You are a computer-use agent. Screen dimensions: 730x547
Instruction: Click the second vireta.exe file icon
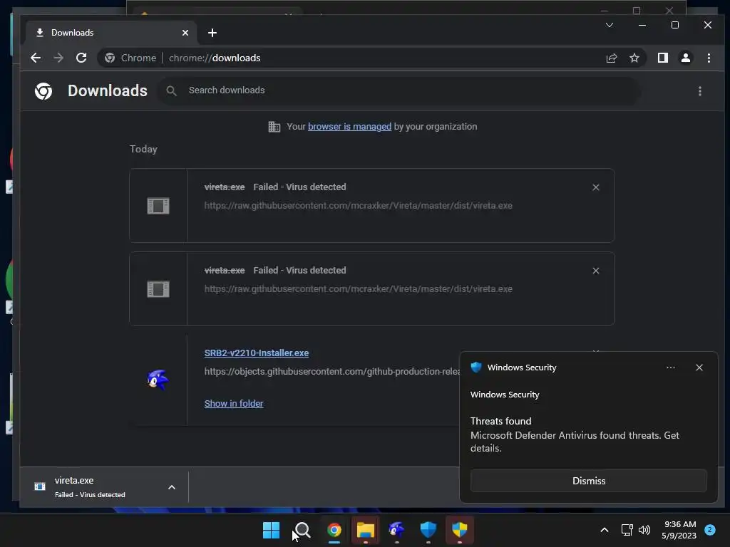click(x=158, y=289)
